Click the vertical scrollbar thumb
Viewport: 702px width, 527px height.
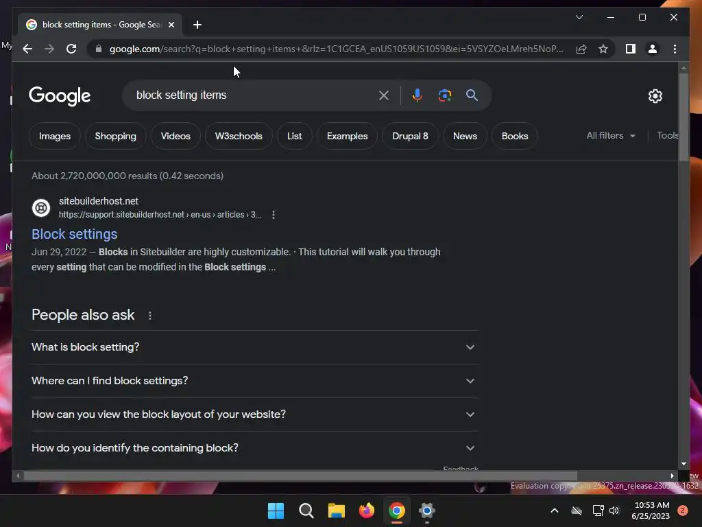[683, 117]
